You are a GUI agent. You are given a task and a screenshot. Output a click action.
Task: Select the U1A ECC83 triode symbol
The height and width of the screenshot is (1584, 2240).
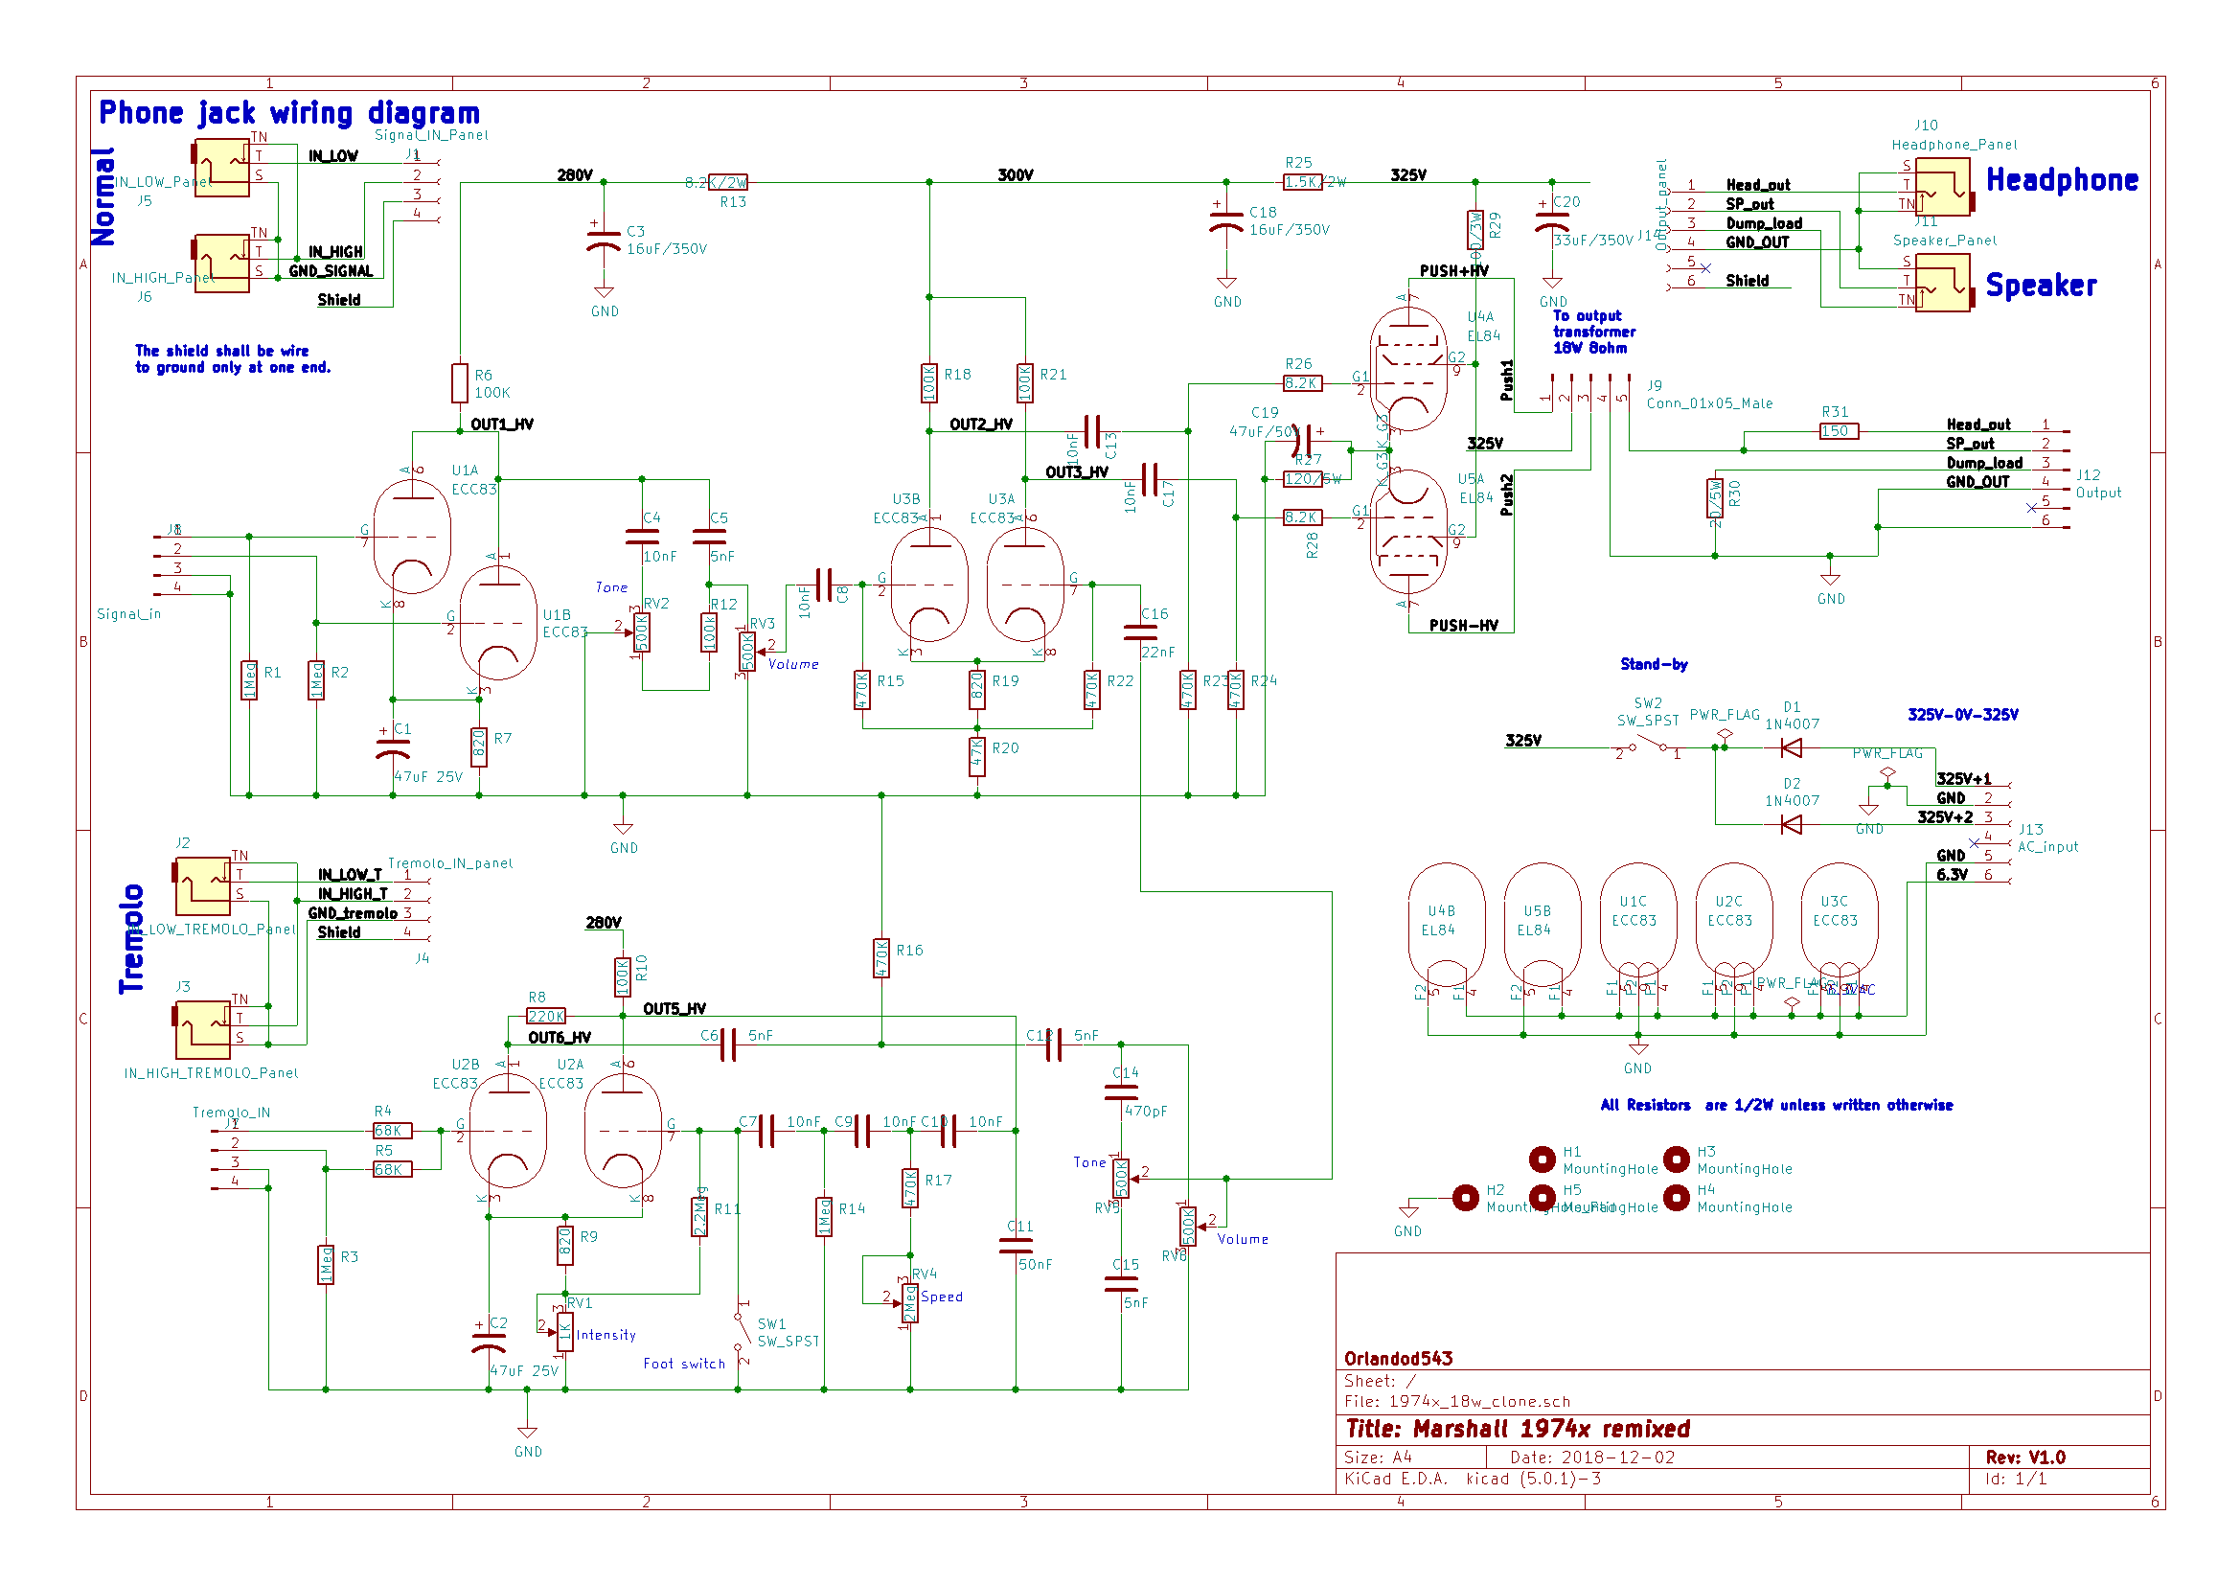tap(413, 536)
